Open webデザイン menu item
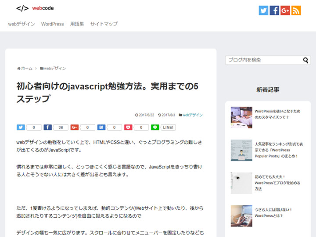Screen dimensions: 316x237 [22, 24]
